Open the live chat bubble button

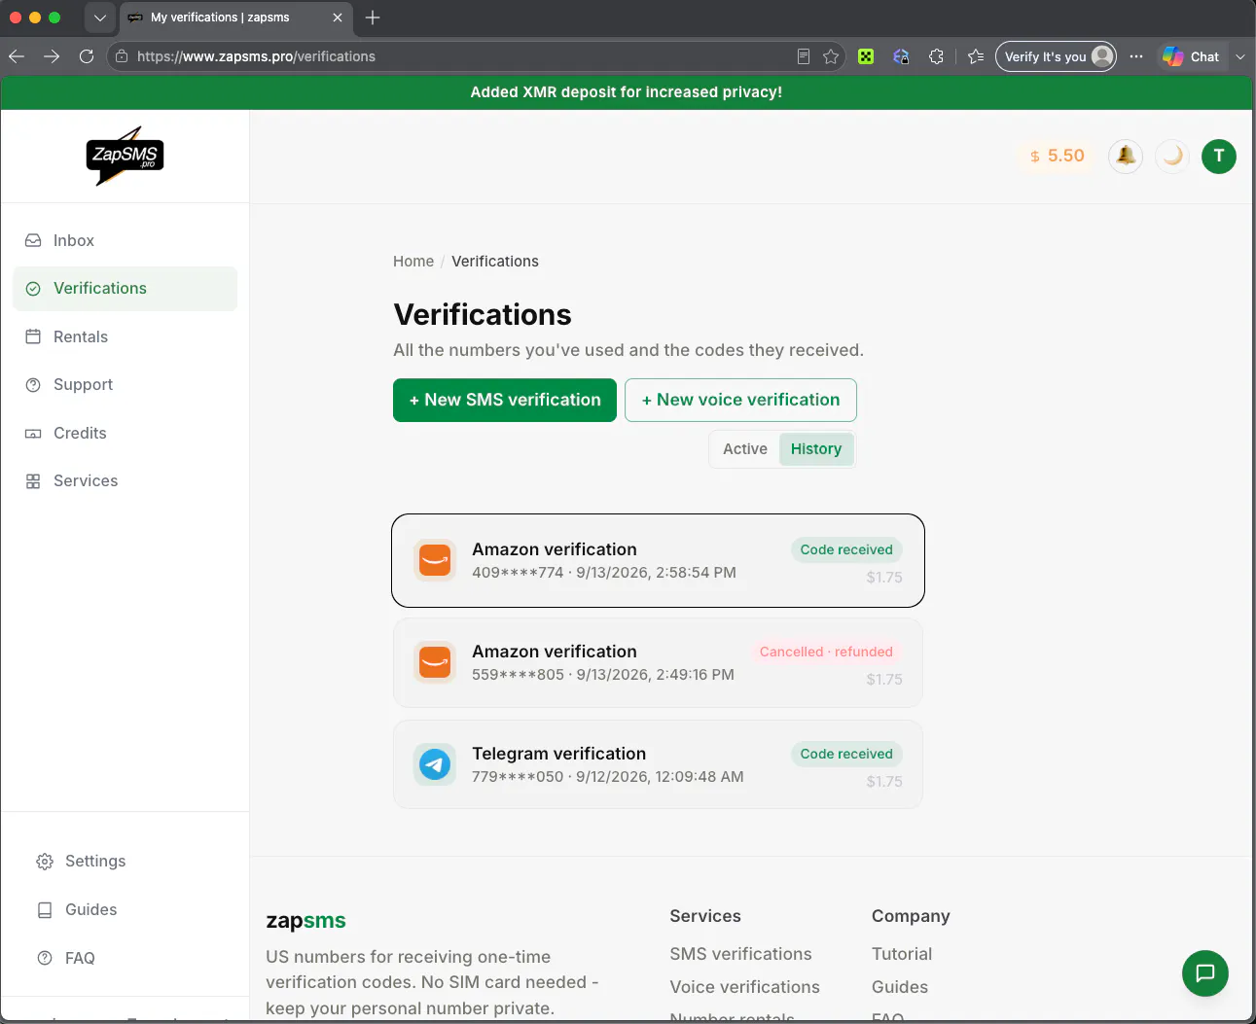click(1205, 973)
